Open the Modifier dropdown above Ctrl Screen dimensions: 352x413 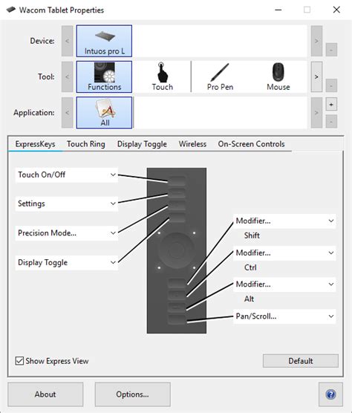click(284, 253)
